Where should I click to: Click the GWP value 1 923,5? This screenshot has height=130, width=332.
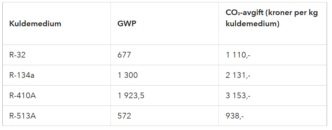tap(131, 96)
